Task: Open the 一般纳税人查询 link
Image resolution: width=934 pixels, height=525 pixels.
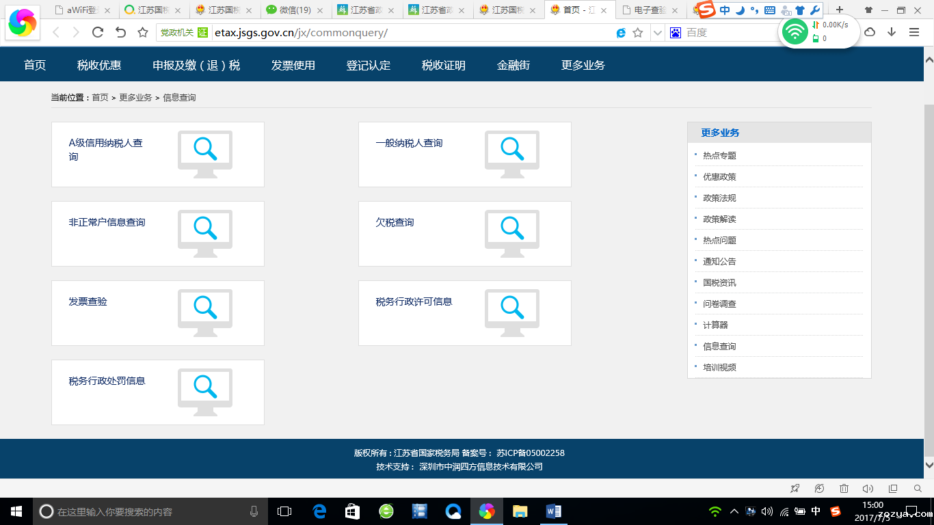Action: 409,143
